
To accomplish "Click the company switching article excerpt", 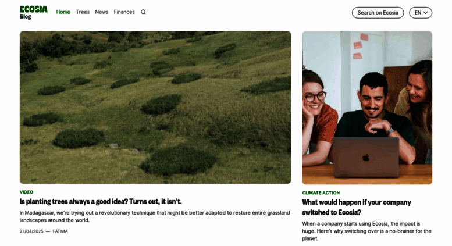I will [366, 231].
